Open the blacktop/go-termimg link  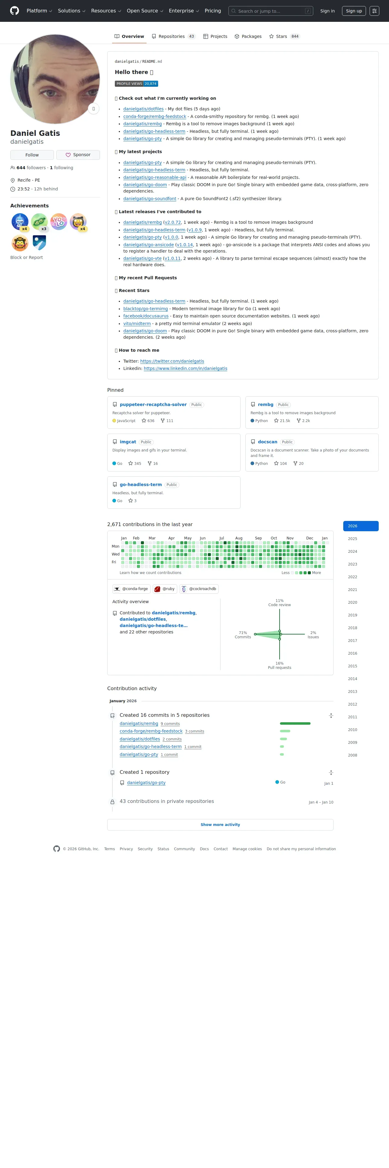click(145, 309)
